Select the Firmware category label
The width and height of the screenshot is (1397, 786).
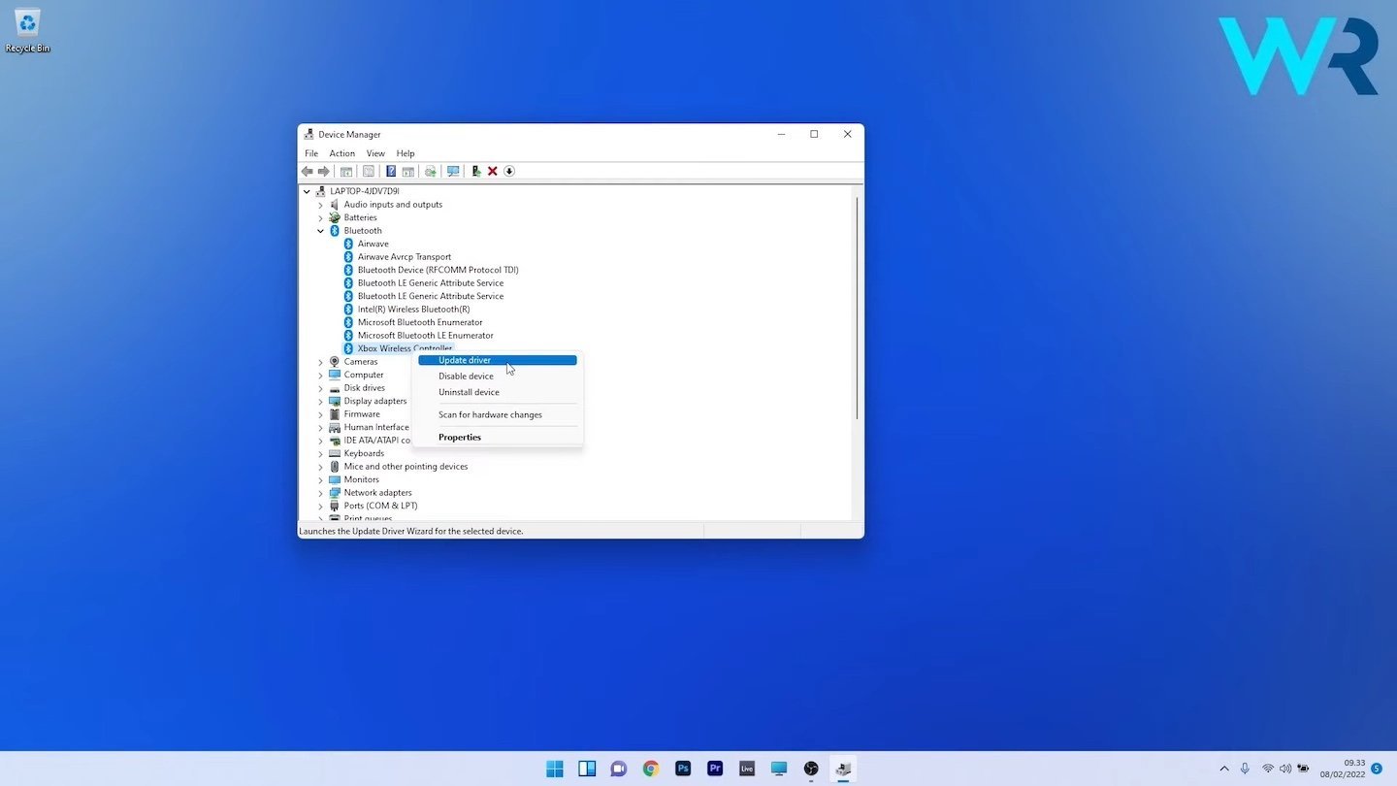coord(362,414)
